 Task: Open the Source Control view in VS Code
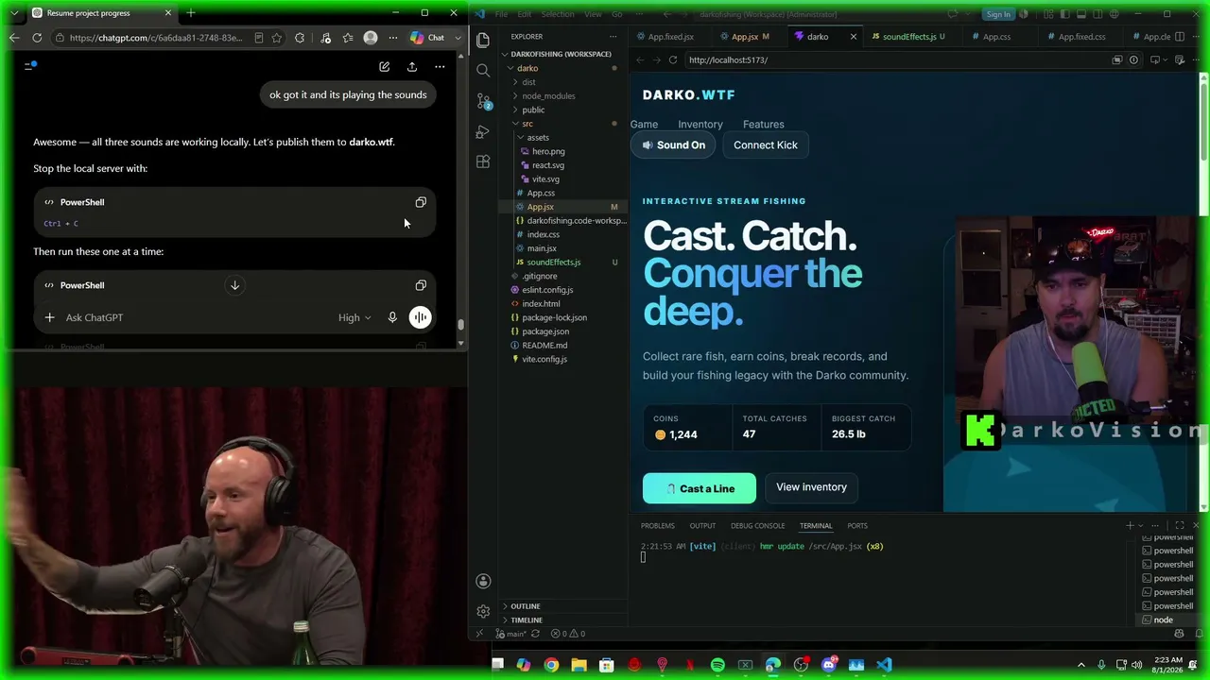(483, 101)
